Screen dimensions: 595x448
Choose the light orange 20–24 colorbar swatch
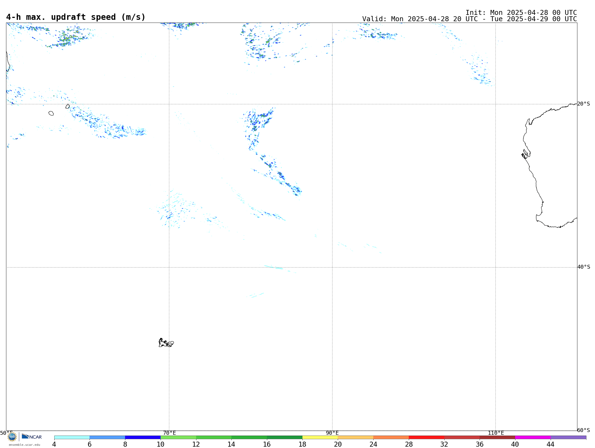(356, 437)
